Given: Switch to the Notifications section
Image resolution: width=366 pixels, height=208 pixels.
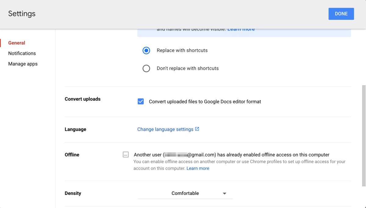Looking at the screenshot, I should click(22, 53).
